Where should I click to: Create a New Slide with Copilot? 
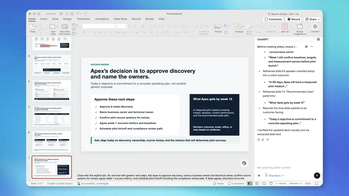65,29
